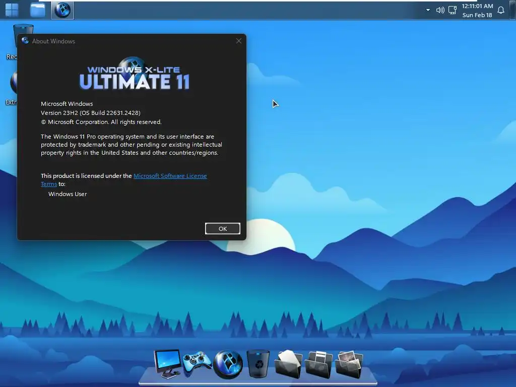
Task: Click the About Windows title bar globe icon
Action: [25, 41]
